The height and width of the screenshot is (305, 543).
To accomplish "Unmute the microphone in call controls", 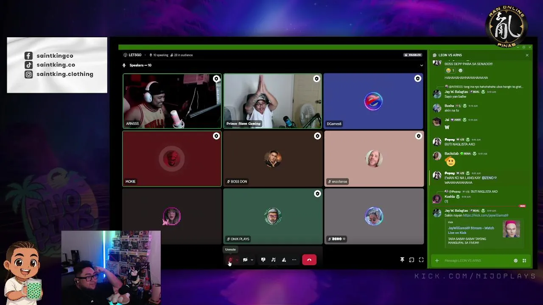I will coord(230,260).
